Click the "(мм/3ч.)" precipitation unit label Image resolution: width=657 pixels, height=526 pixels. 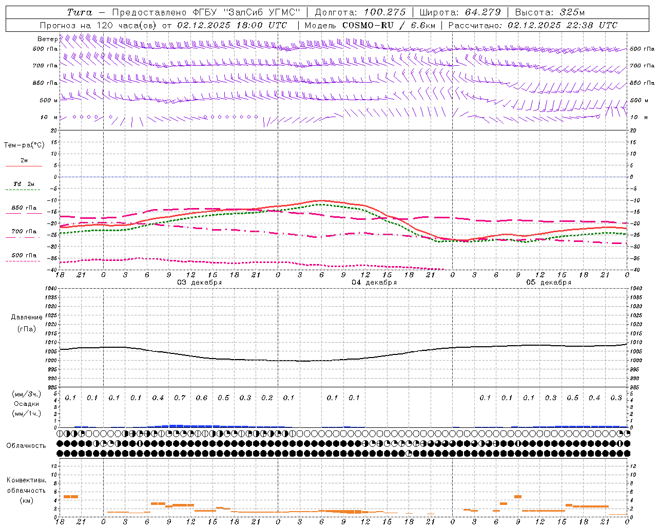27,394
